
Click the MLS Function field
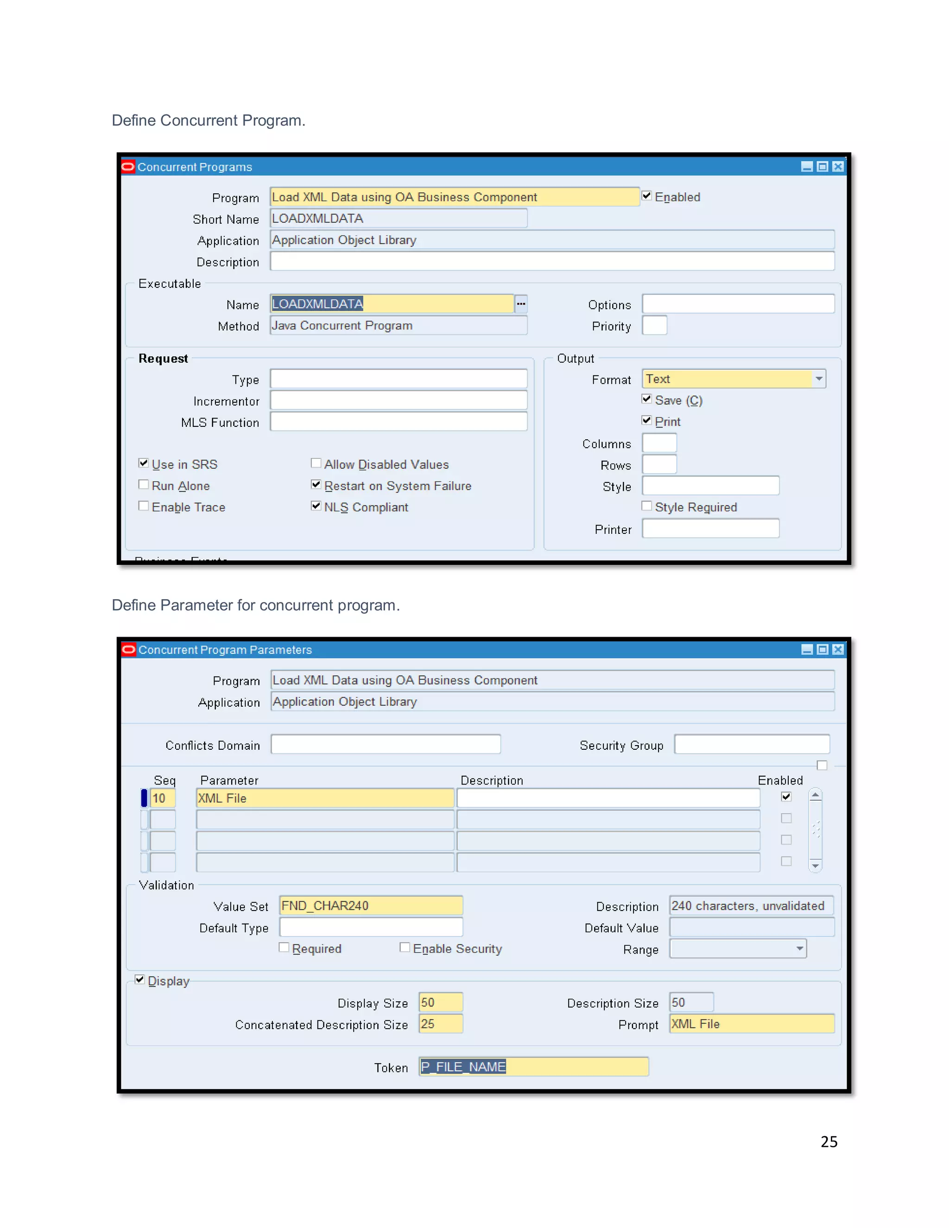pos(399,422)
